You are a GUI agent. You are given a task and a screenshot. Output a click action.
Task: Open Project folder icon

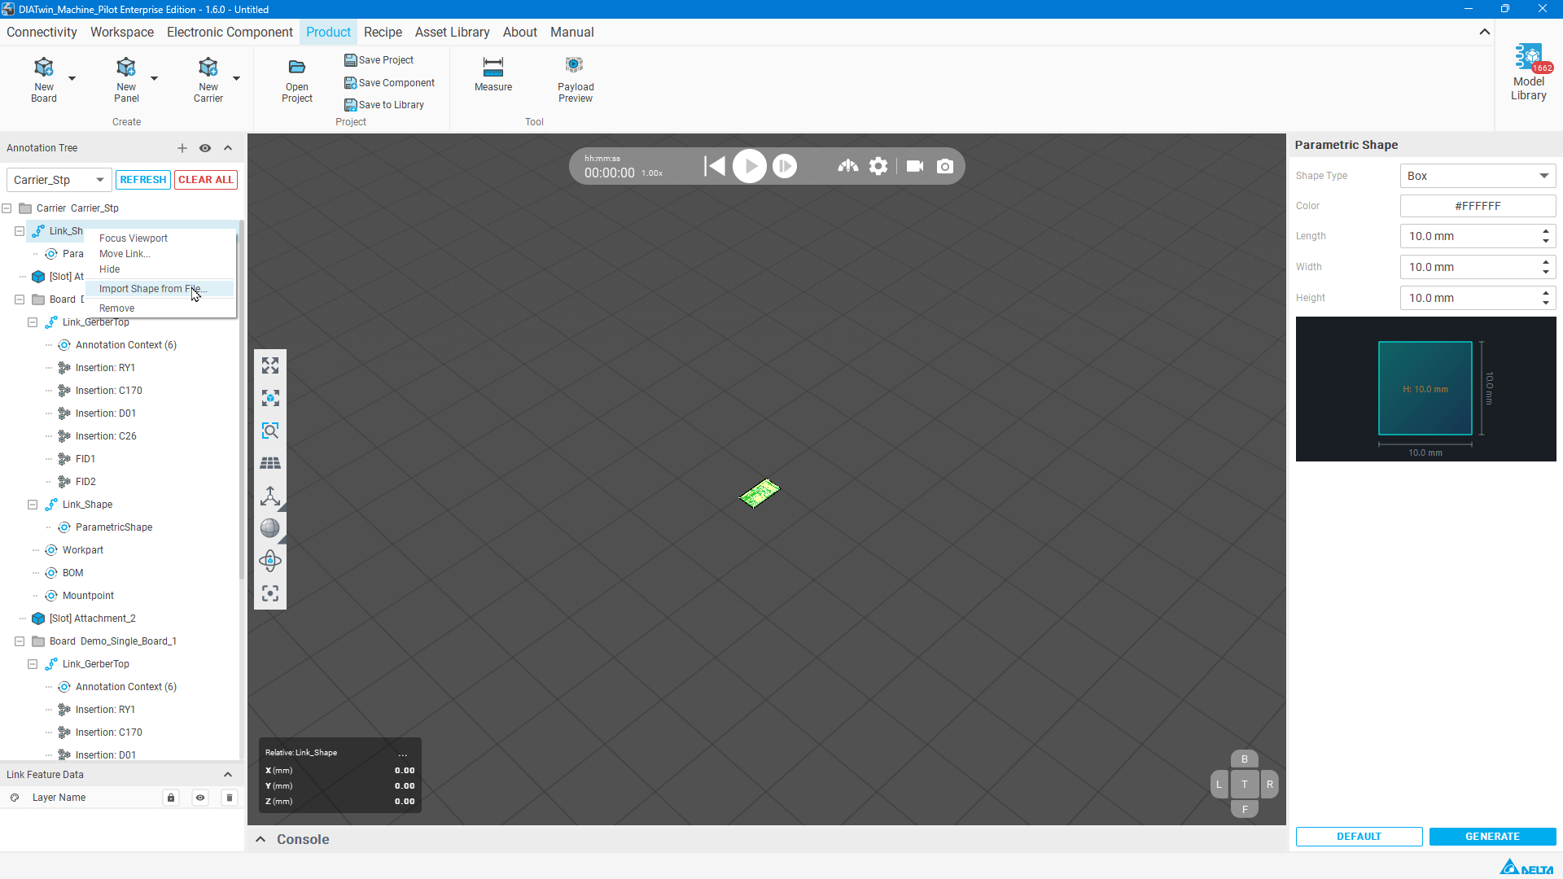tap(297, 67)
